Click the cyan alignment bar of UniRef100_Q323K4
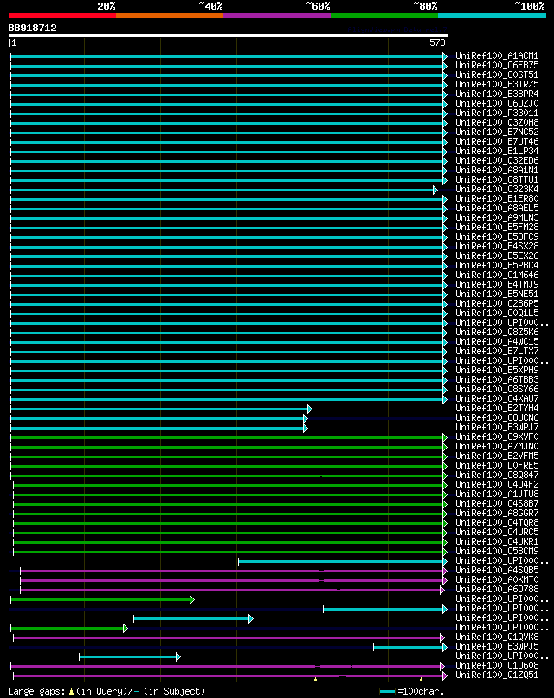This screenshot has width=554, height=698. (x=224, y=190)
